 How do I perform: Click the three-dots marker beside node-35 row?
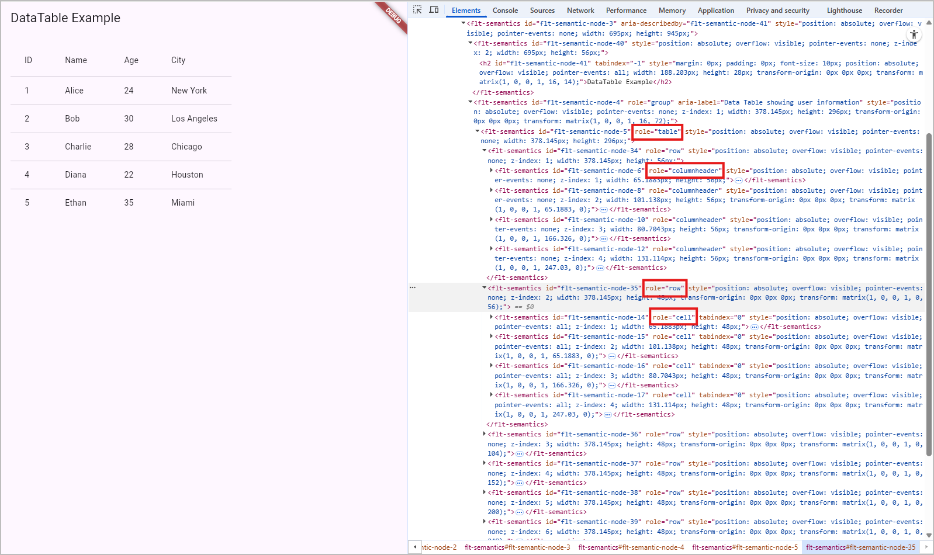(413, 287)
